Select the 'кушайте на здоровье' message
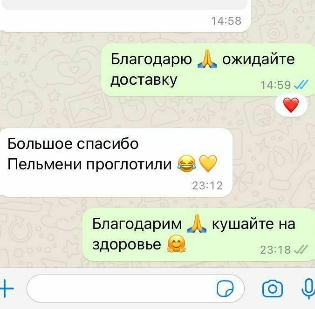The height and width of the screenshot is (309, 315). pyautogui.click(x=199, y=235)
